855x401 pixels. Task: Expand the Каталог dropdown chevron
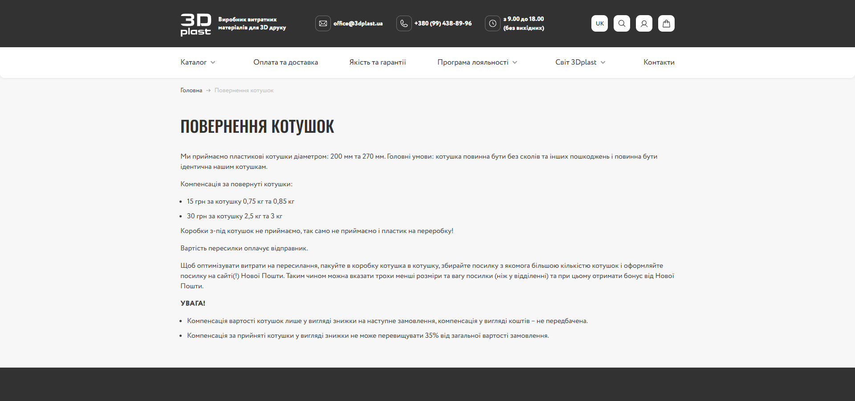(213, 62)
